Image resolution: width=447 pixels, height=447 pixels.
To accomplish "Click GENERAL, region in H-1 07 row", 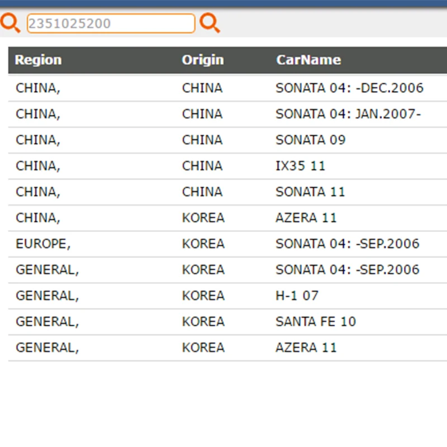I will click(47, 296).
